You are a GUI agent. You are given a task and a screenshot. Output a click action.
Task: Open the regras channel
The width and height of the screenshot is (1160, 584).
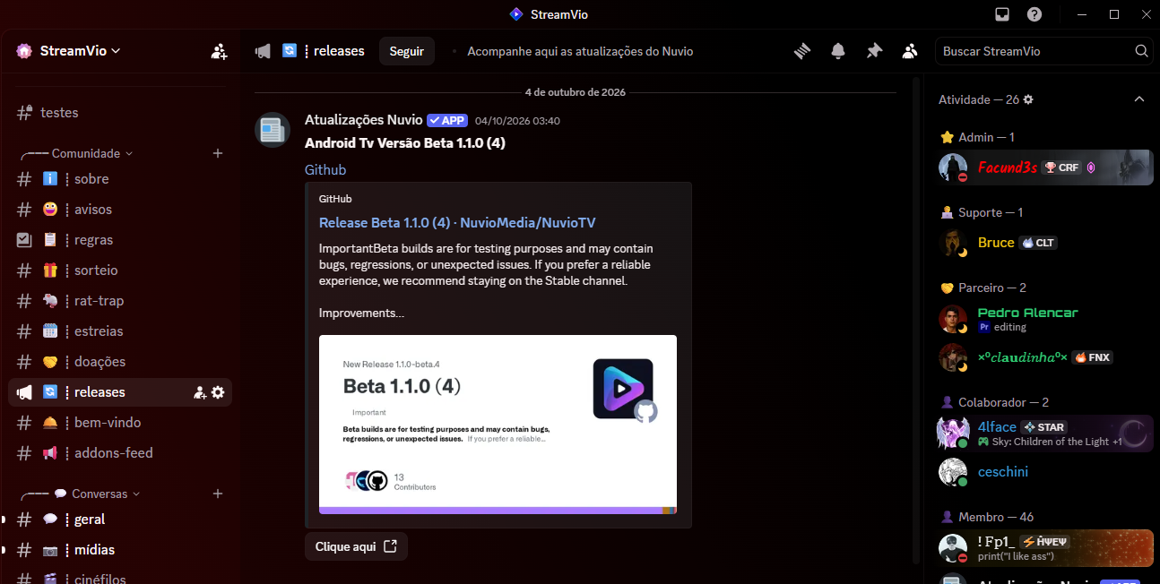click(120, 240)
